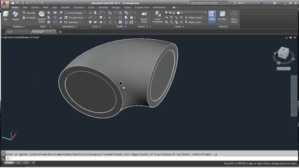Select the Line draw tool
The width and height of the screenshot is (299, 168).
pyautogui.click(x=95, y=18)
